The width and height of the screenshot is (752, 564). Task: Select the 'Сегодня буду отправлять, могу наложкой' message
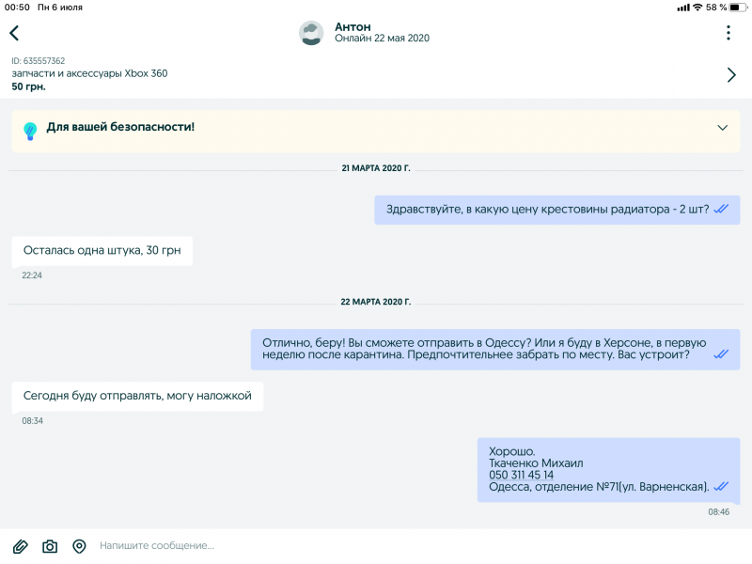(x=137, y=396)
